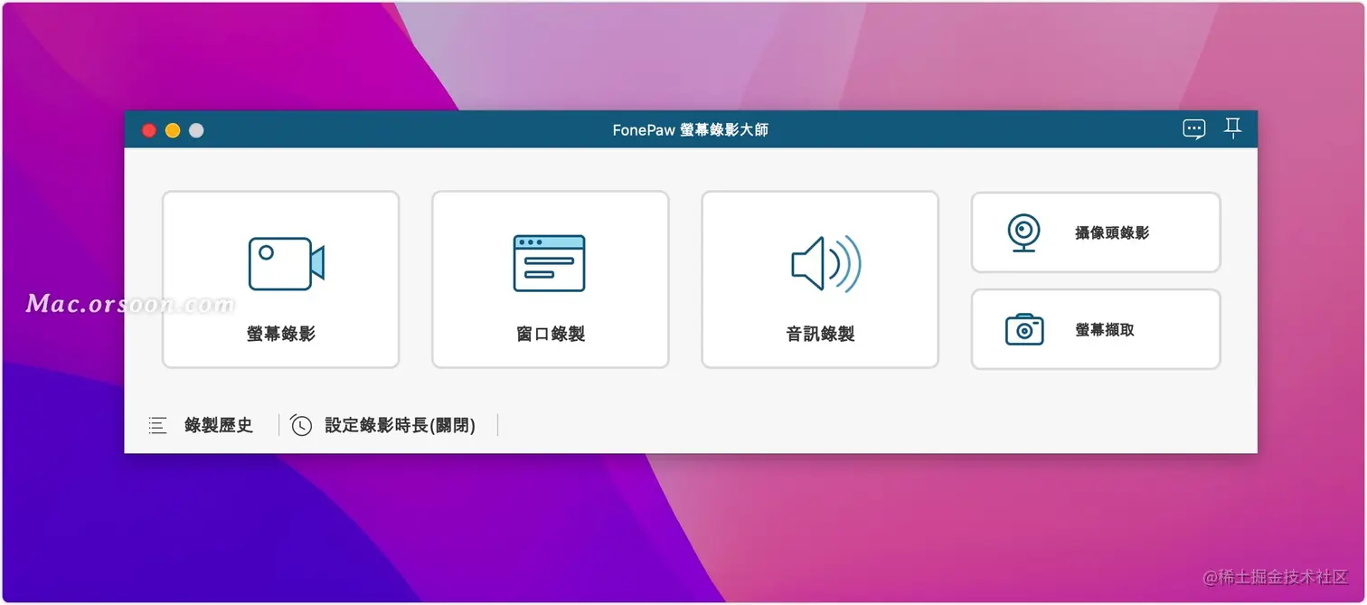
Task: Open 螢幕擷取 screen capture
Action: point(1096,329)
